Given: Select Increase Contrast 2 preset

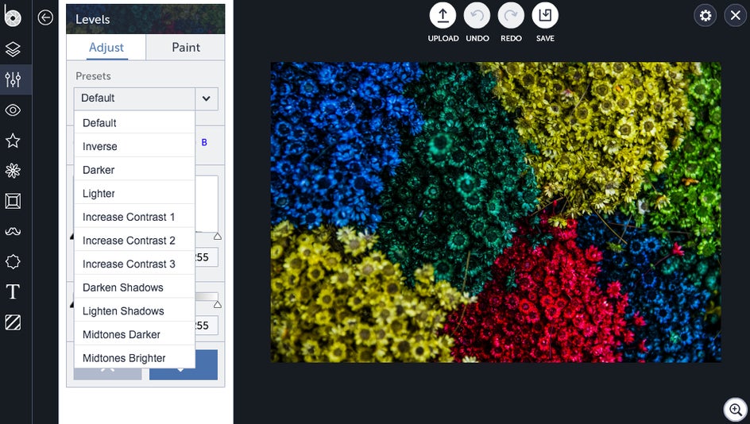Looking at the screenshot, I should coord(134,241).
